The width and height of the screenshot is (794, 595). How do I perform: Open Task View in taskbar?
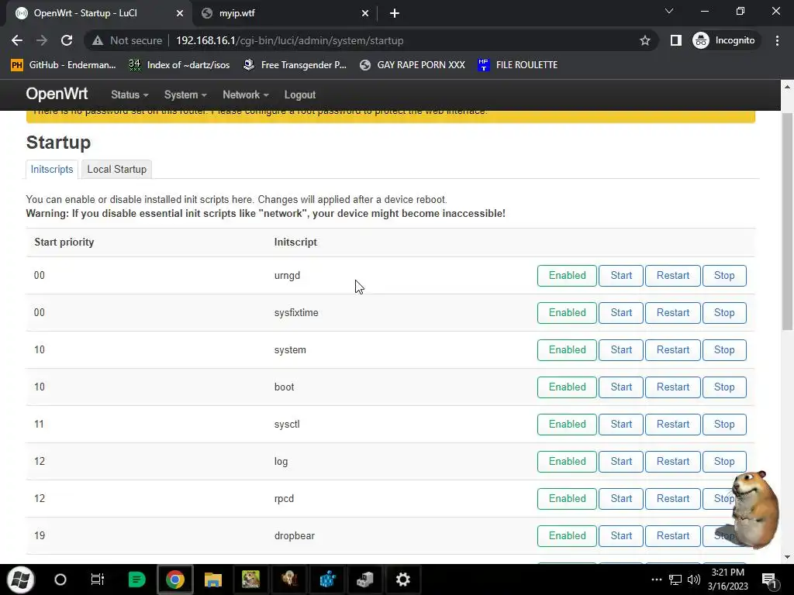tap(97, 580)
